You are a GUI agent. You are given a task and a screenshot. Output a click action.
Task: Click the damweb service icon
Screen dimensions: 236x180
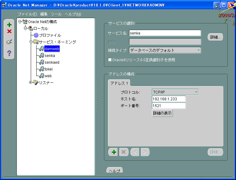click(42, 49)
